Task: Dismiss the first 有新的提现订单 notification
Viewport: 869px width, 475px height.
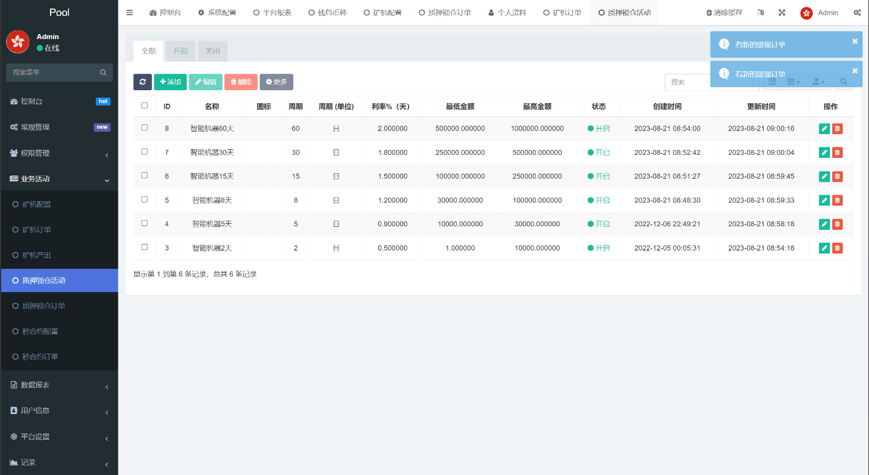Action: (x=854, y=41)
